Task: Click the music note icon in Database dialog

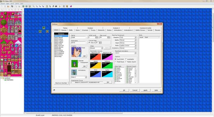Action: [54, 90]
